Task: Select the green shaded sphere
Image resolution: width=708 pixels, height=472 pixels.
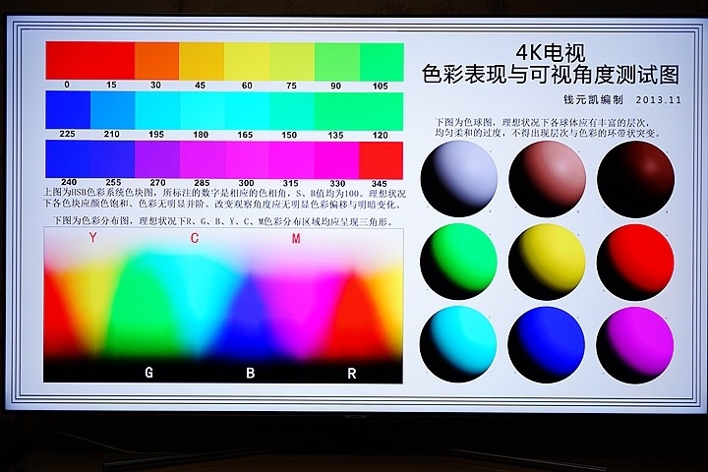Action: click(x=458, y=262)
